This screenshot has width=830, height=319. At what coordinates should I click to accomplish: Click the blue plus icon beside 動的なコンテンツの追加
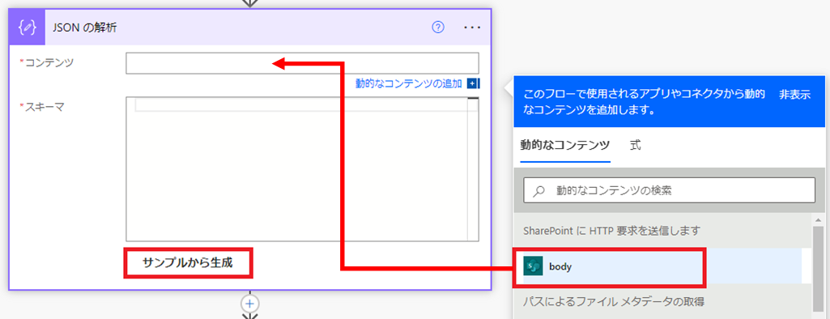tap(472, 83)
